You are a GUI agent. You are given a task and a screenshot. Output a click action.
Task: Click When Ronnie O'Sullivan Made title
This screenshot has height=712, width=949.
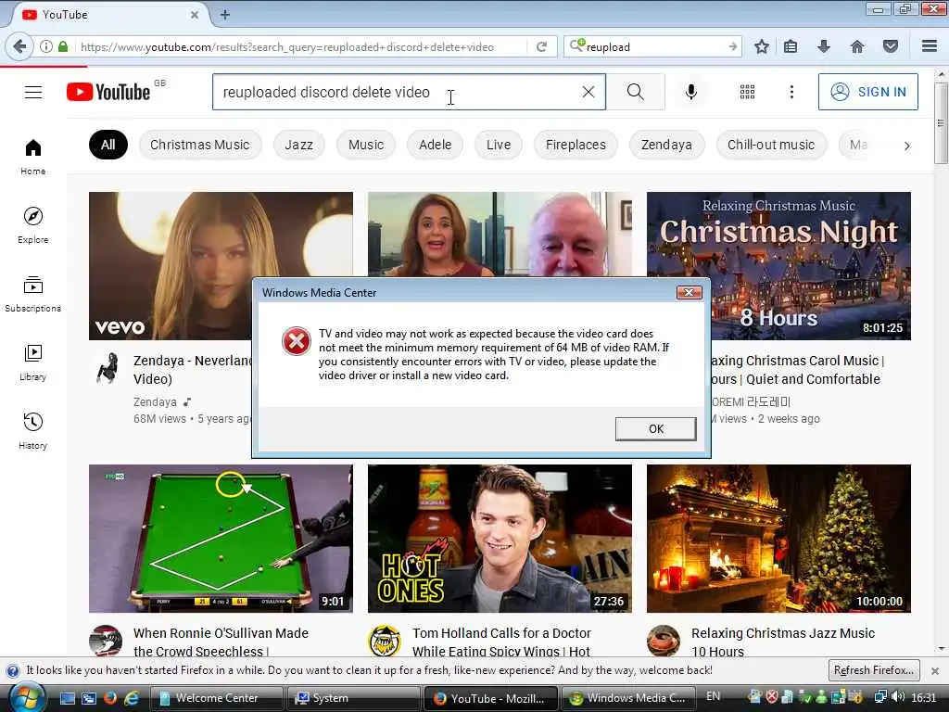pos(221,642)
